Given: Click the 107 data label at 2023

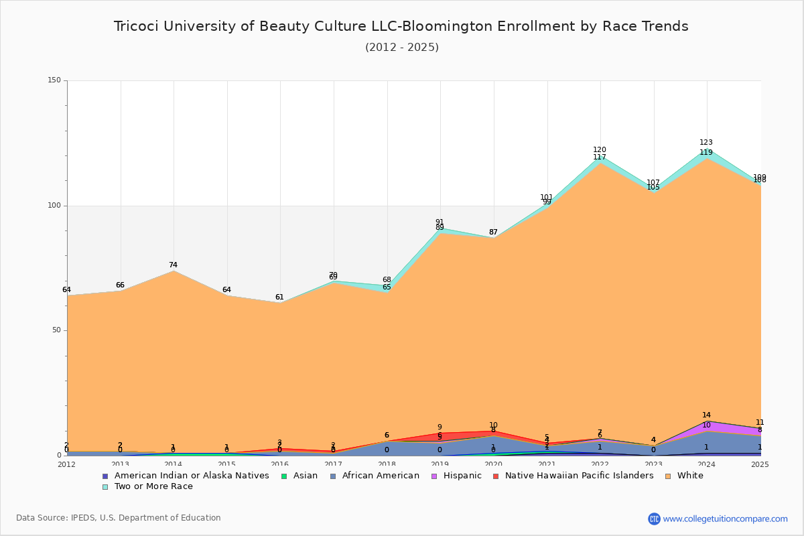Looking at the screenshot, I should tap(653, 182).
